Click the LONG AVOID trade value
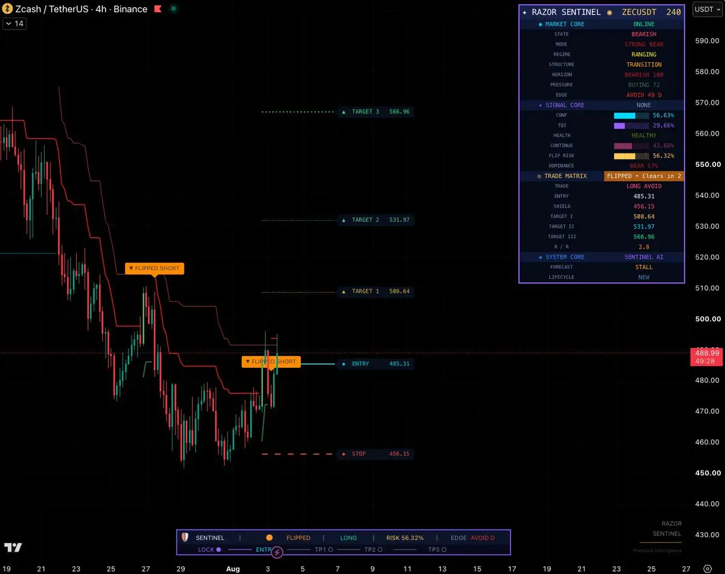Viewport: 725px width, 574px height. (x=644, y=186)
